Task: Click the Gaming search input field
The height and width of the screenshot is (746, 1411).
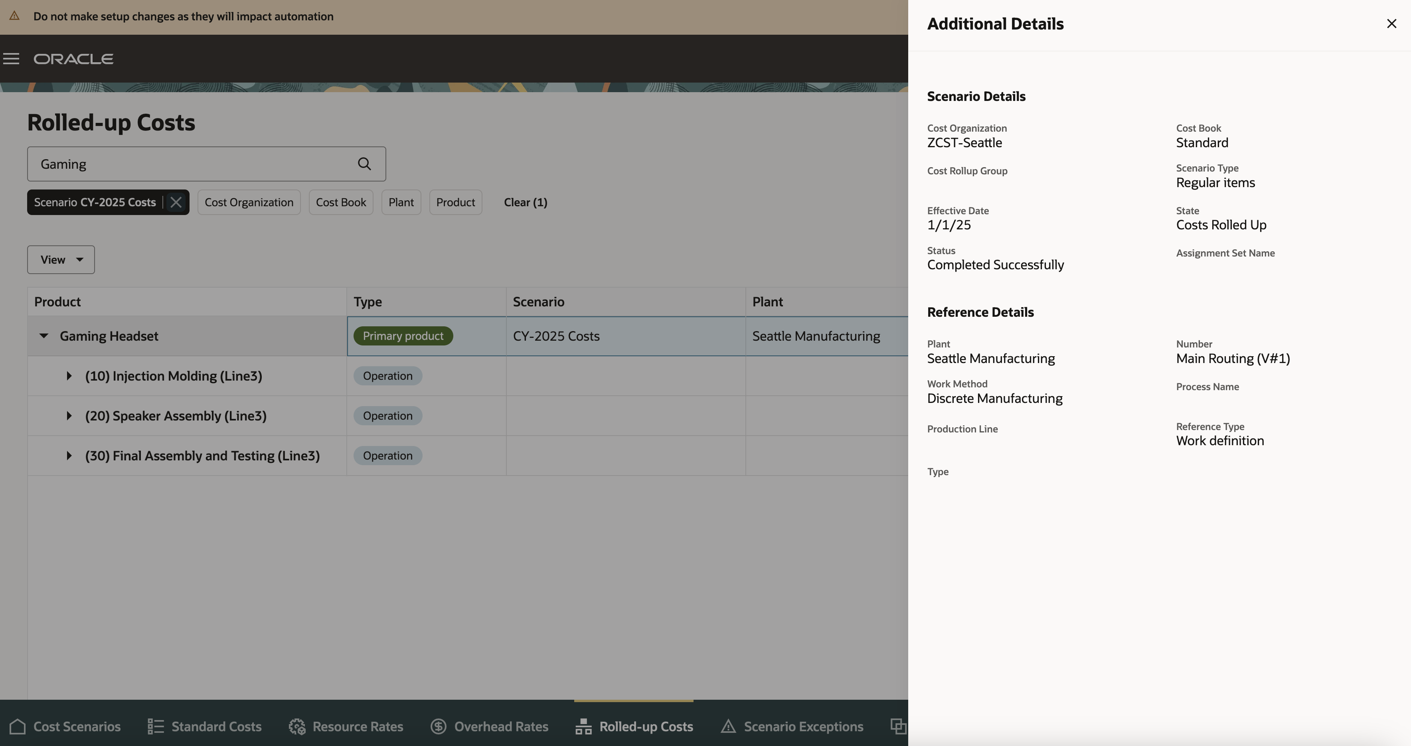Action: tap(192, 164)
